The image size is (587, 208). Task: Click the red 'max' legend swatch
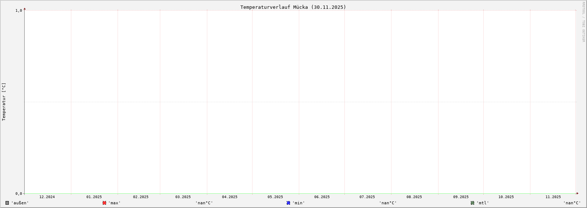pos(104,203)
